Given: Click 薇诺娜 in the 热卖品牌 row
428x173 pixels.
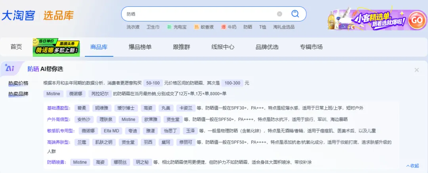Looking at the screenshot, I should 76,94.
